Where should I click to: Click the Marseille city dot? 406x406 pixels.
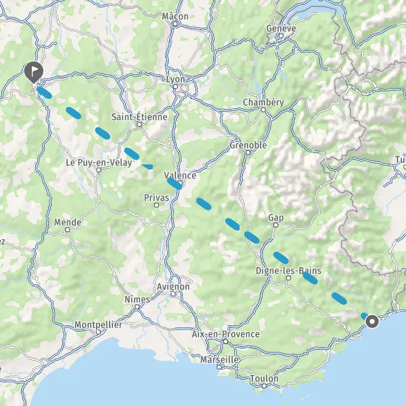click(219, 367)
